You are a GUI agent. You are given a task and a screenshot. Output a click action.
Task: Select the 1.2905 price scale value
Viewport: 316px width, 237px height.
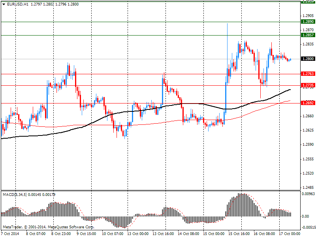coord(308,15)
